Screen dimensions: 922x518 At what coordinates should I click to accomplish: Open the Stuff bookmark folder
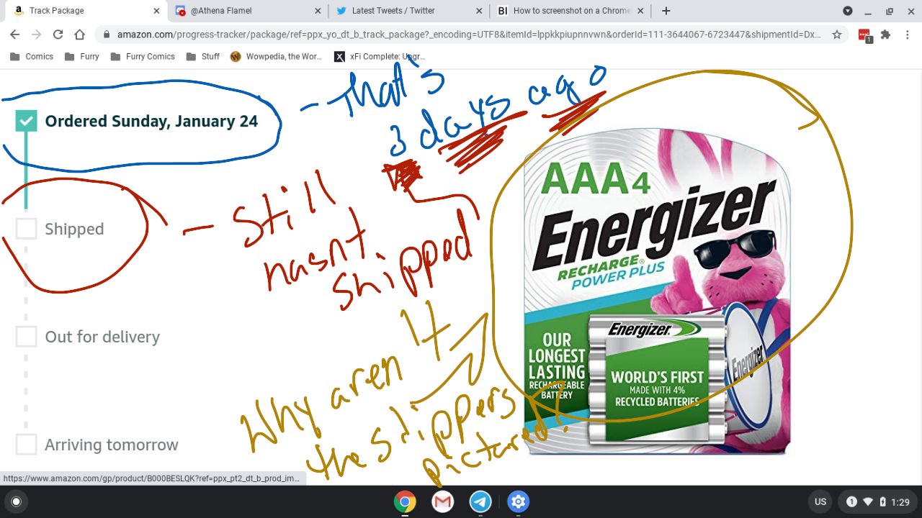pyautogui.click(x=202, y=56)
